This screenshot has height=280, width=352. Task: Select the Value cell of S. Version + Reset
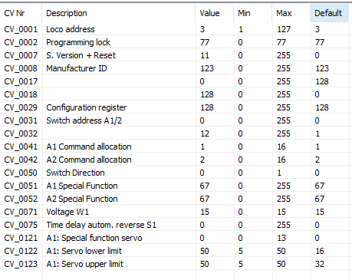(x=215, y=55)
